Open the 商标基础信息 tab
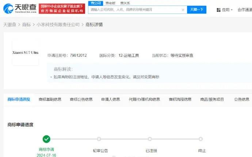The width and height of the screenshot is (252, 157). (50, 99)
